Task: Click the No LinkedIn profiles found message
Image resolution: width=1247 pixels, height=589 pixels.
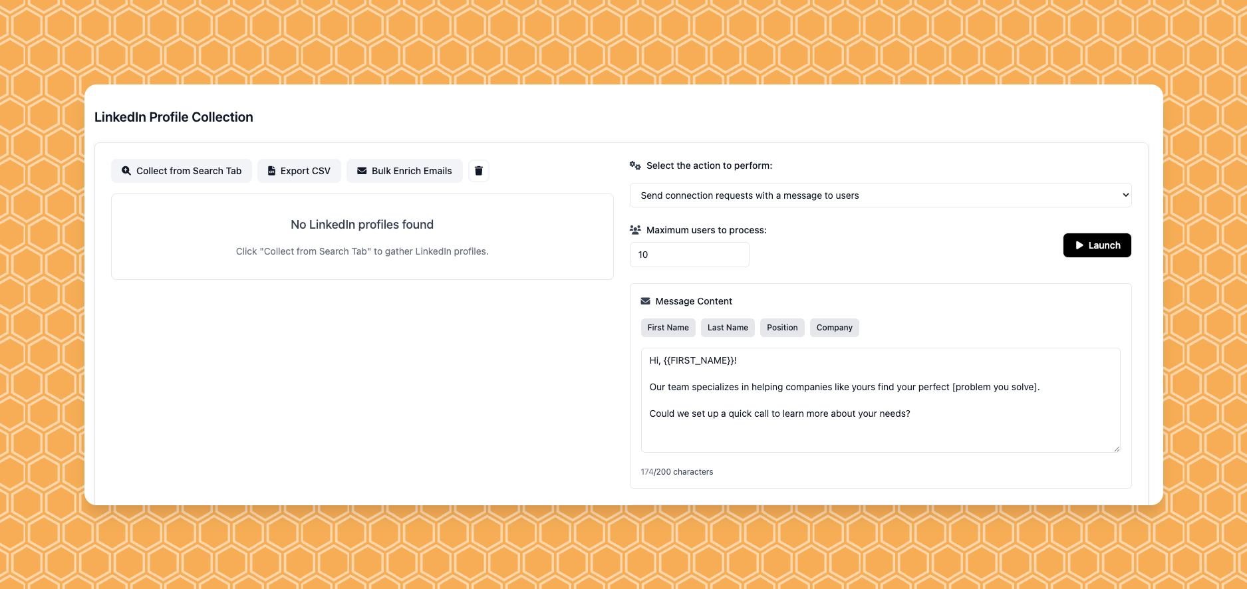Action: (362, 225)
